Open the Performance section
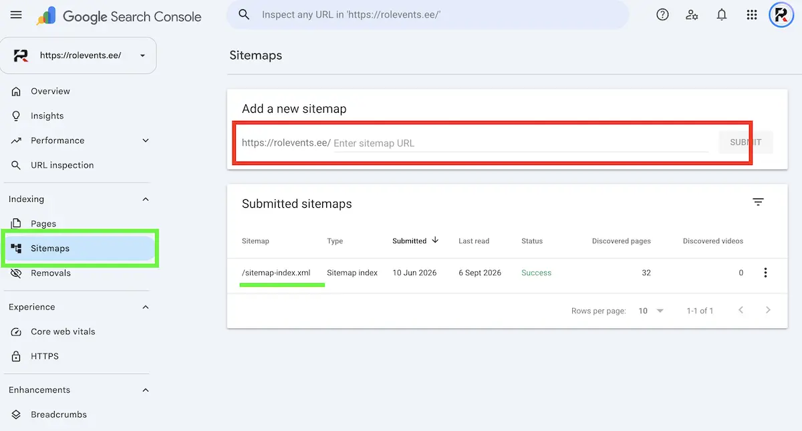 click(x=57, y=140)
